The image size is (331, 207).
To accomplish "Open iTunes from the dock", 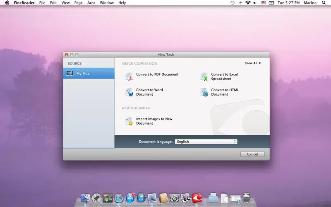I will point(141,198).
